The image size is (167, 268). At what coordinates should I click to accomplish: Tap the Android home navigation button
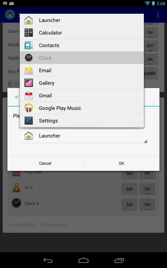point(83,260)
